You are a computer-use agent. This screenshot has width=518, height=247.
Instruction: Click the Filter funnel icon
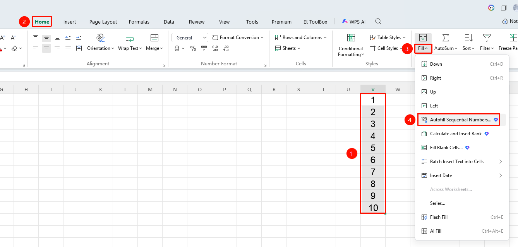coord(487,38)
